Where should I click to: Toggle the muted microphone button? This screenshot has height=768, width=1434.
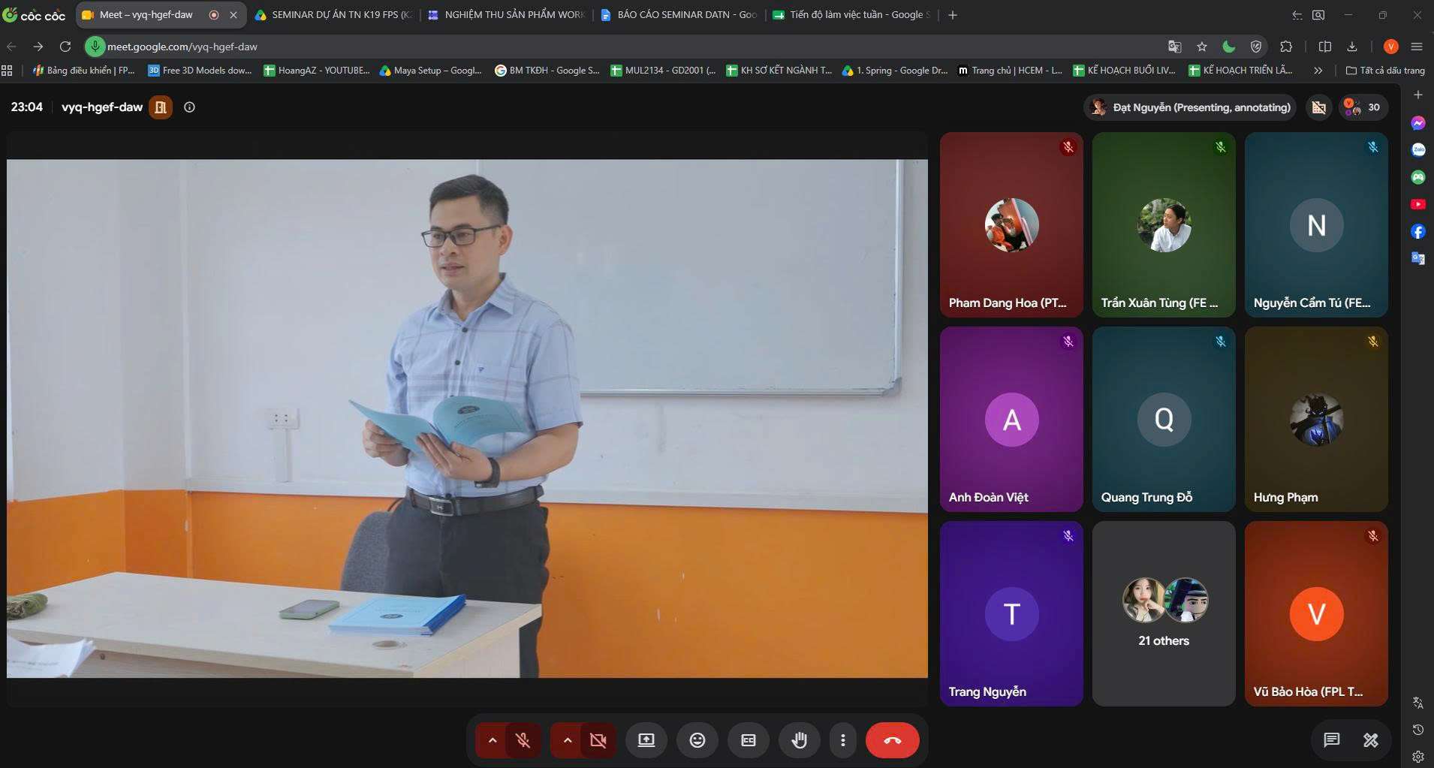(523, 740)
